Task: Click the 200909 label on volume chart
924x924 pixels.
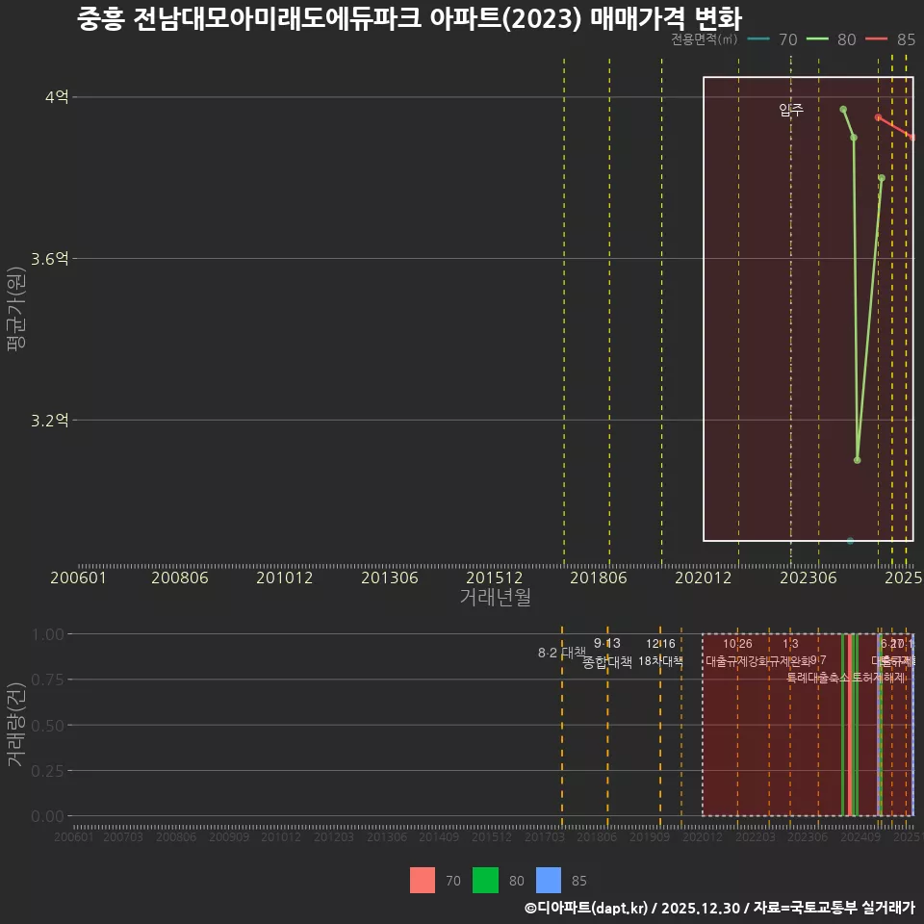Action: 229,836
